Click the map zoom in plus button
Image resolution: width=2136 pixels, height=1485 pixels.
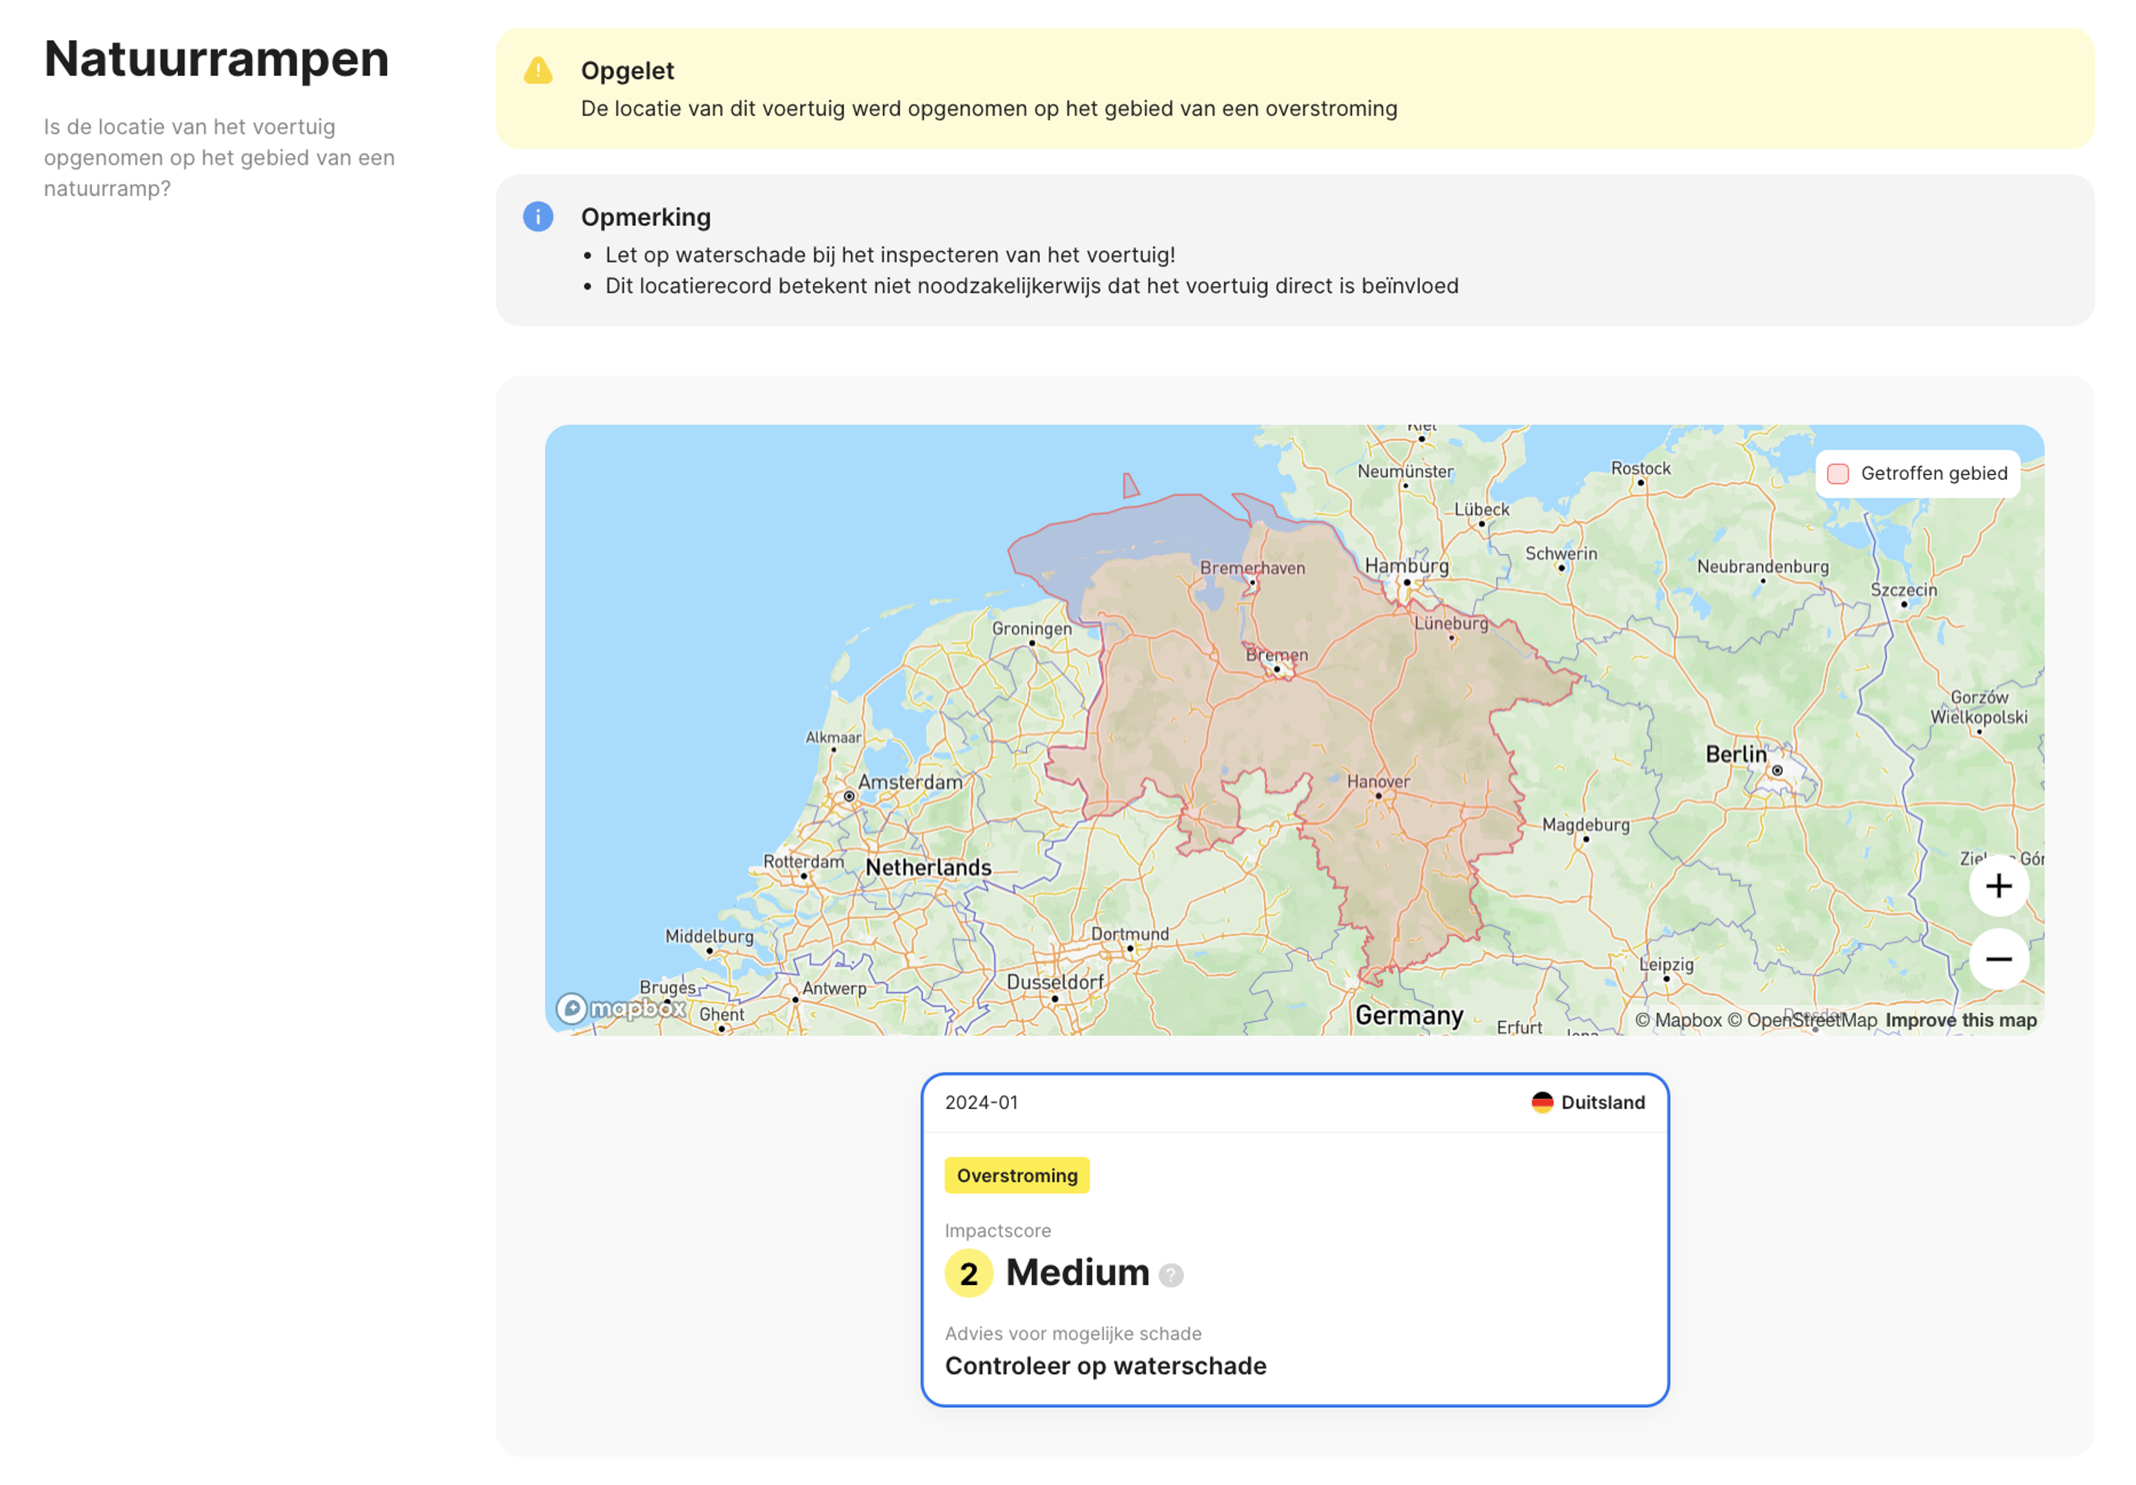click(x=1998, y=886)
